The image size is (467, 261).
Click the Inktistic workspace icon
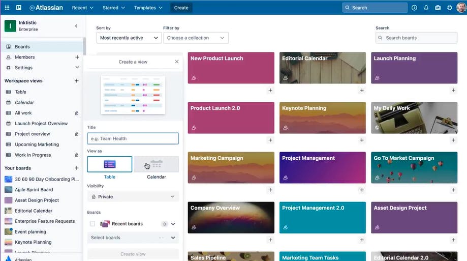10,26
